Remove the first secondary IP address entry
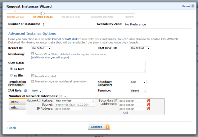The width and height of the screenshot is (198, 137). (149, 100)
